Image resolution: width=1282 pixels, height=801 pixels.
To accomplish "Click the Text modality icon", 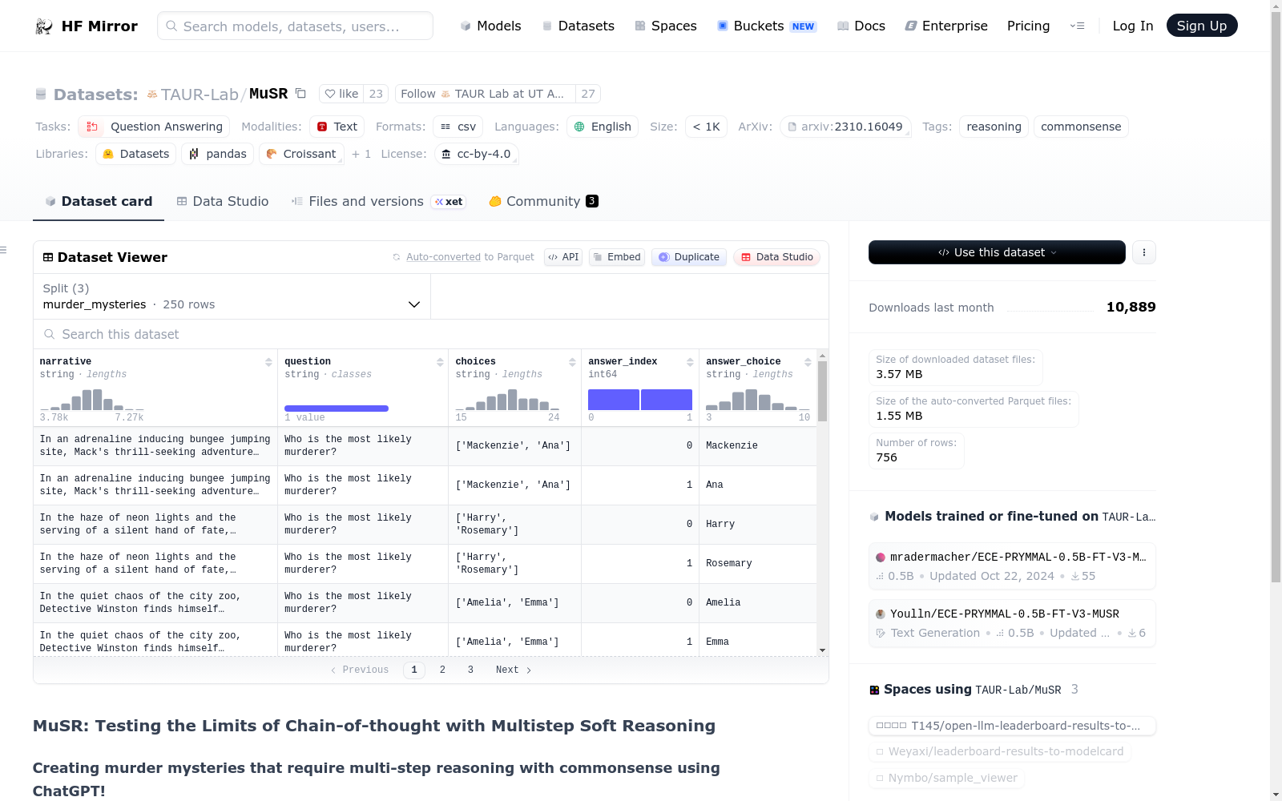I will click(322, 127).
